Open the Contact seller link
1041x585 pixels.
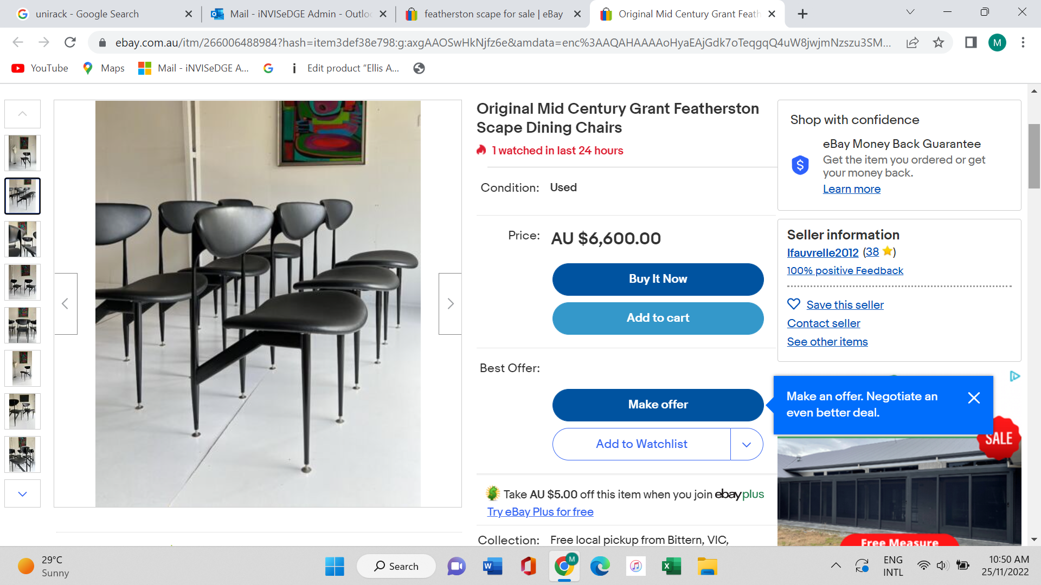(x=824, y=323)
